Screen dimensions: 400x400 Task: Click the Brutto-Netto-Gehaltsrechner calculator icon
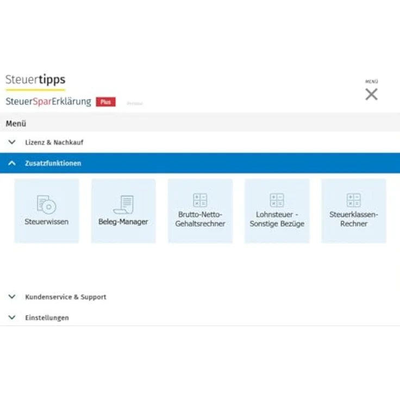tap(200, 200)
